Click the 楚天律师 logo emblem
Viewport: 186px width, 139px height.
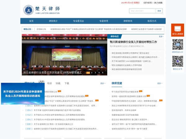29,10
